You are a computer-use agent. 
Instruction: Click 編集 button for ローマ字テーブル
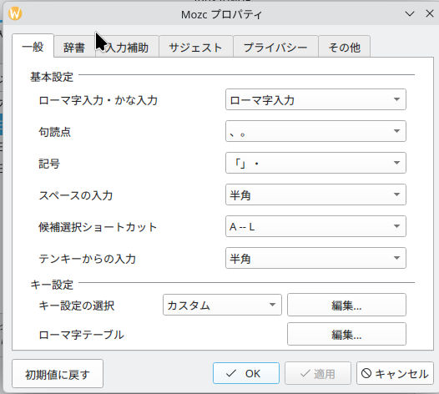click(x=346, y=334)
